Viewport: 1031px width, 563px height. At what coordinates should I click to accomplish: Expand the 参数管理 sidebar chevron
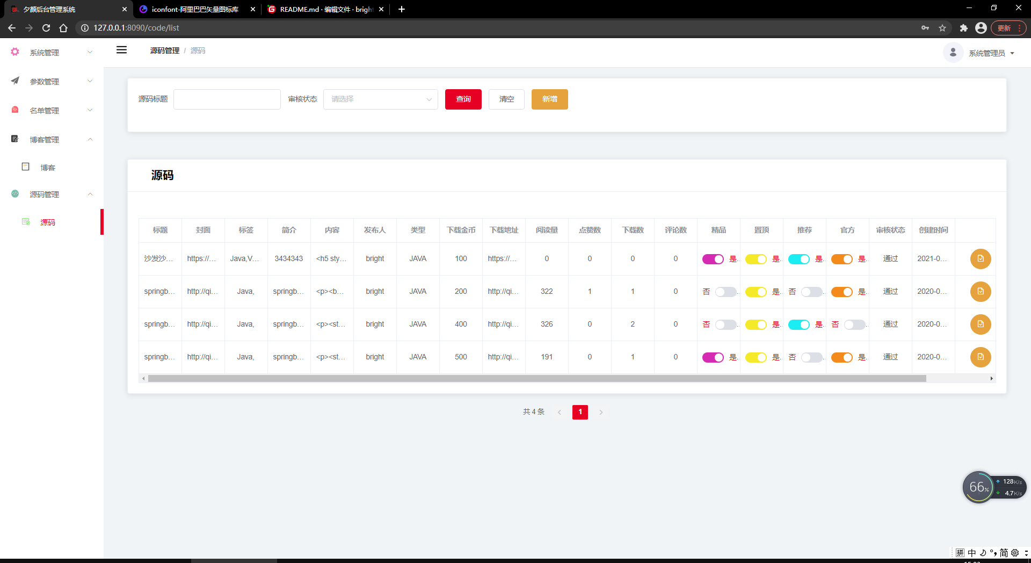pos(90,81)
